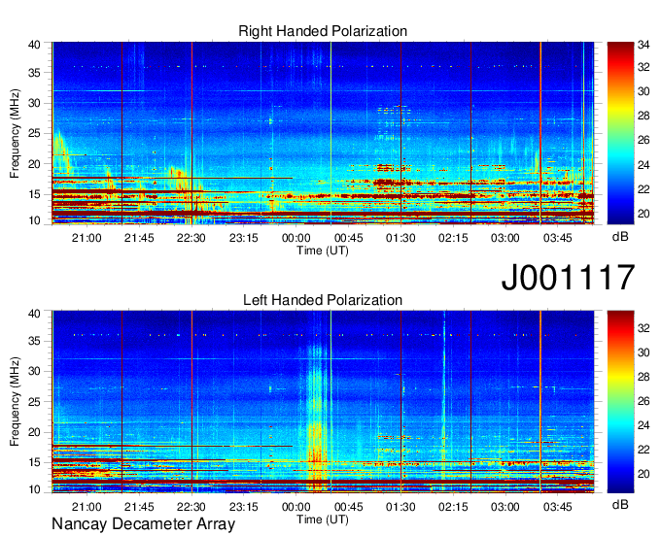Click Time (UT) axis label of Right Handed plot

click(323, 251)
